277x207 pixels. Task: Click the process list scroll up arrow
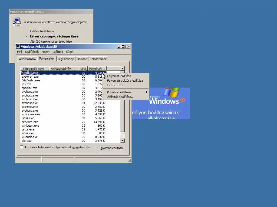[123, 68]
